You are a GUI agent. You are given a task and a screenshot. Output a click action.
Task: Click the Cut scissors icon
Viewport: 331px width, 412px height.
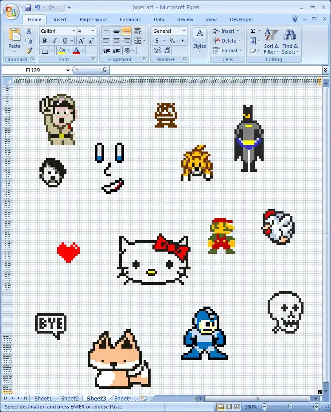(x=29, y=31)
